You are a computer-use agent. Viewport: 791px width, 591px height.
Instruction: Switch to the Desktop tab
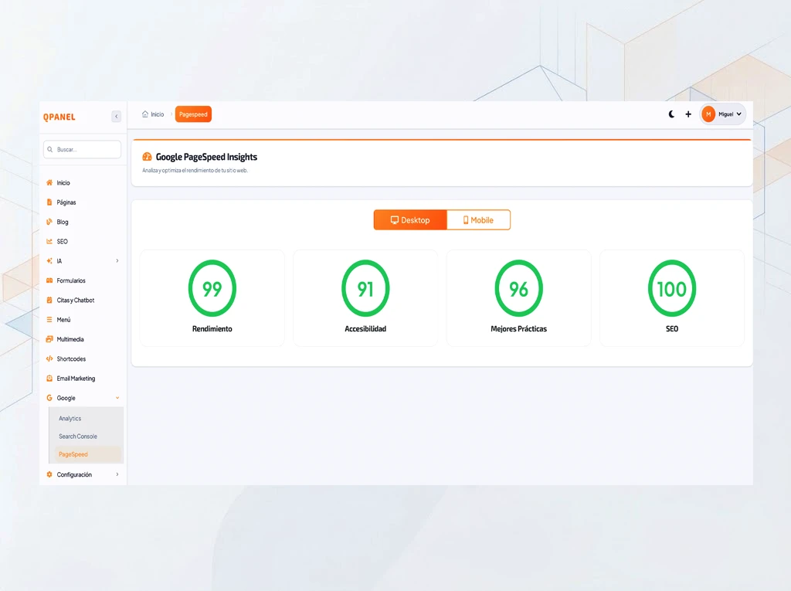(x=410, y=220)
